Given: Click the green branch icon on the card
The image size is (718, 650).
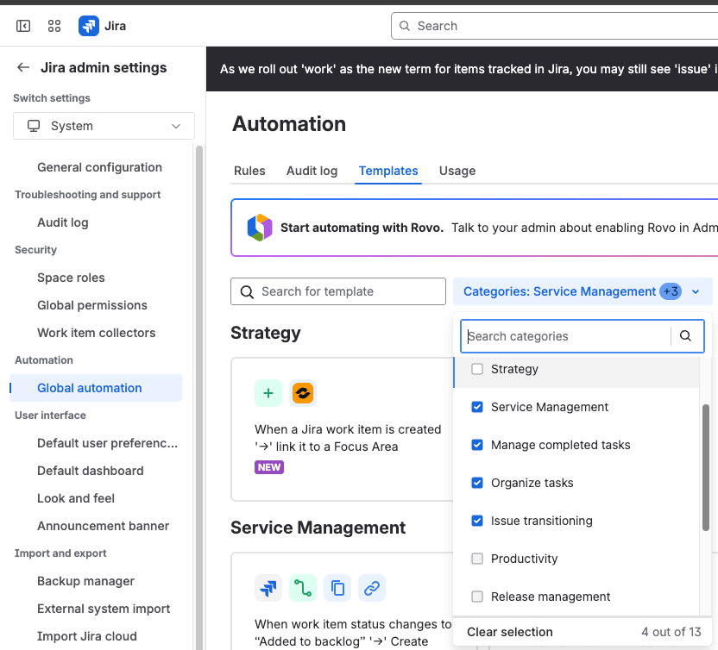Looking at the screenshot, I should pyautogui.click(x=303, y=588).
